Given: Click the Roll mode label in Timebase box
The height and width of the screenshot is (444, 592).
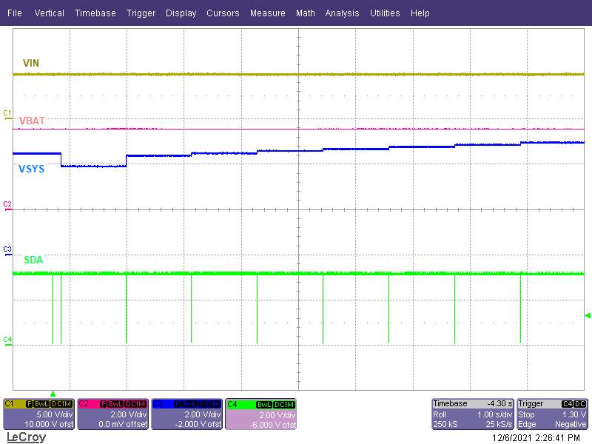Looking at the screenshot, I should 442,415.
